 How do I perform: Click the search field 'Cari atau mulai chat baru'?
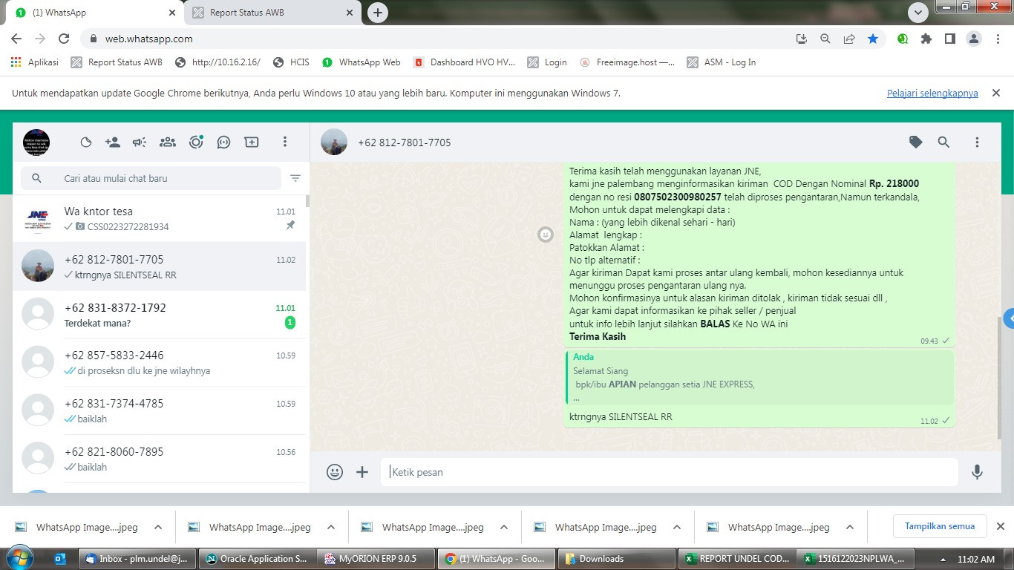click(151, 178)
